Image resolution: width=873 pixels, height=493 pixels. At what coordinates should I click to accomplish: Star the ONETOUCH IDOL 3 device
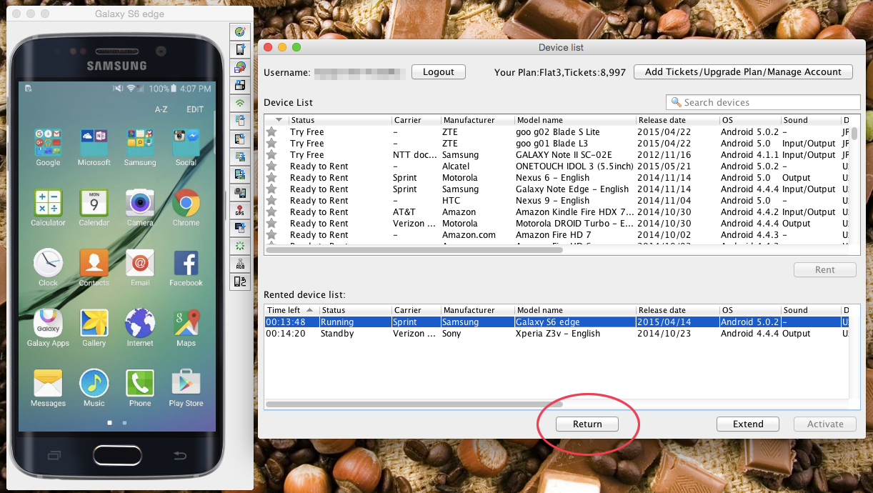(x=271, y=166)
